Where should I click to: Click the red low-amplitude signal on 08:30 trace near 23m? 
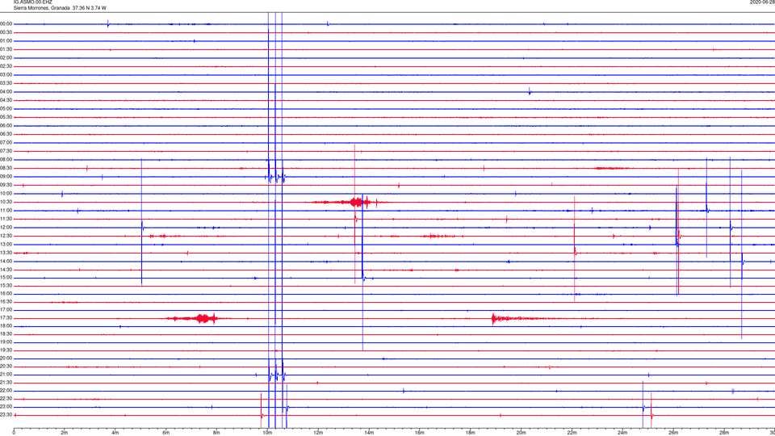[612, 168]
